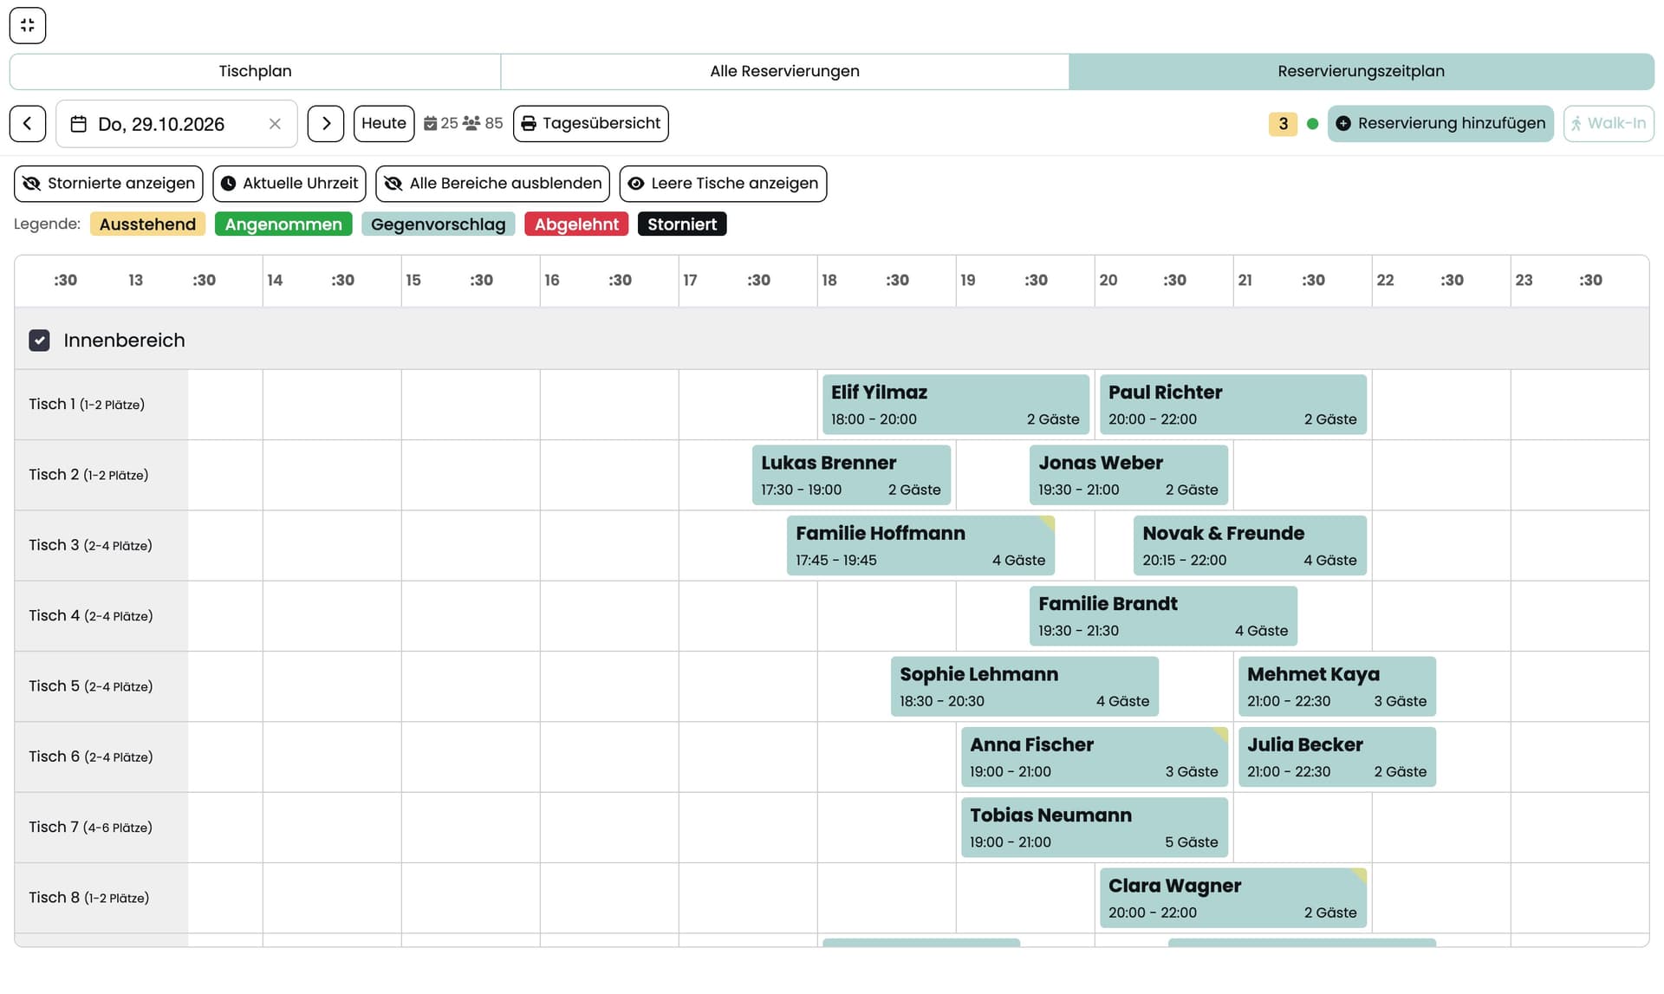Jump to Heute

click(x=384, y=124)
